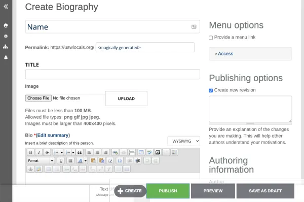Focus the revision explanation textarea
The width and height of the screenshot is (304, 202).
[250, 109]
